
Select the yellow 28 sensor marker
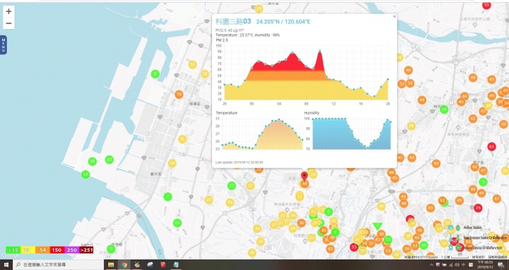coord(411,126)
